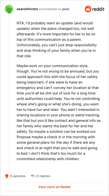Image resolution: width=109 pixels, height=196 pixels.
Task: Upvote the comment with the orange arrow
Action: coord(7,176)
